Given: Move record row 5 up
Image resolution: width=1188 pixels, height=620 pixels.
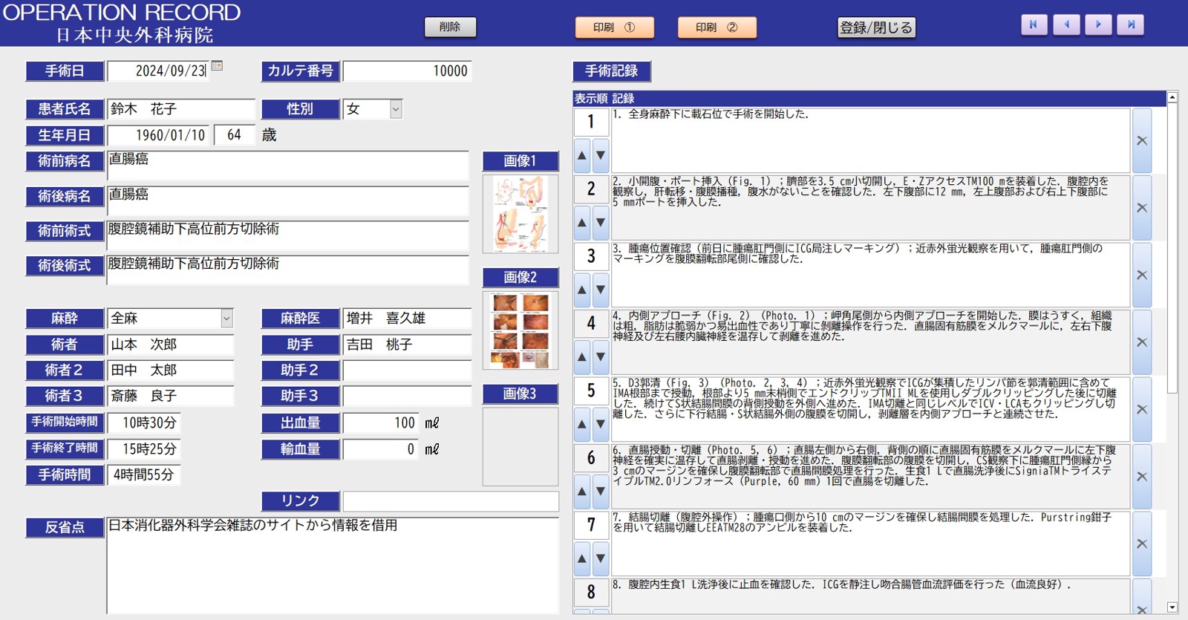Looking at the screenshot, I should pos(582,424).
